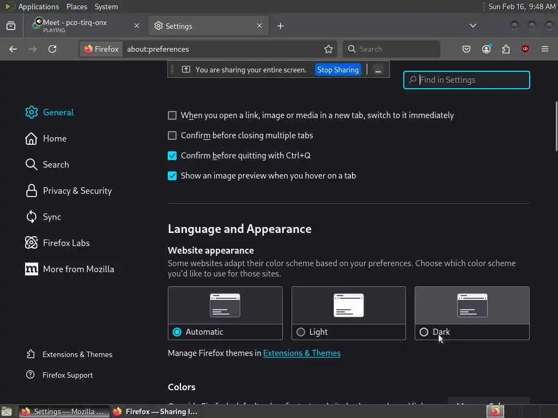The width and height of the screenshot is (558, 418).
Task: Open Firefox View in the tab strip
Action: [x=11, y=26]
